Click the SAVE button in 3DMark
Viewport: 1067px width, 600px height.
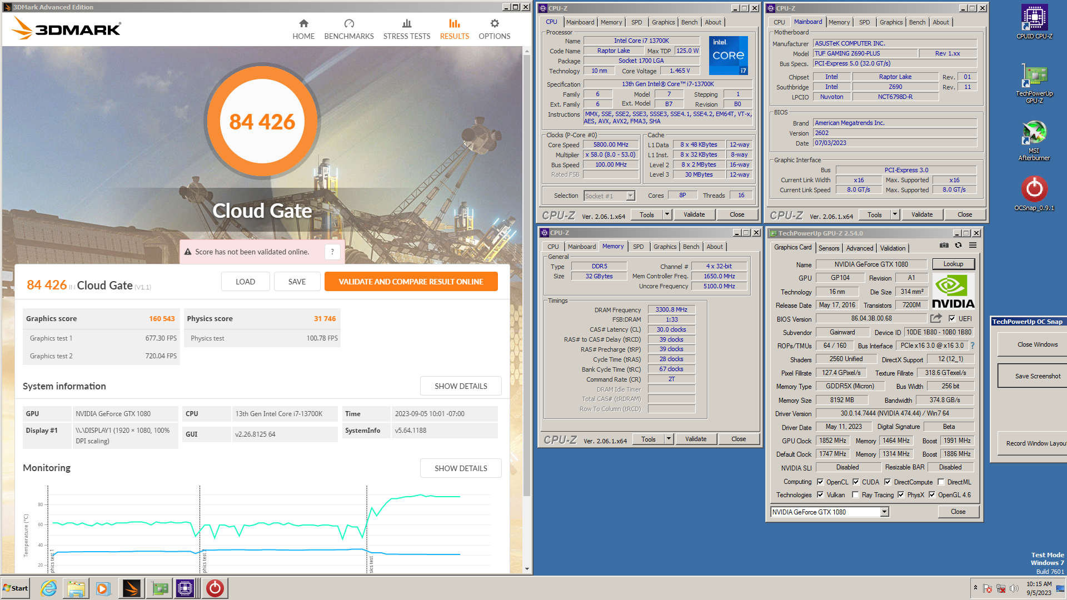(x=297, y=282)
